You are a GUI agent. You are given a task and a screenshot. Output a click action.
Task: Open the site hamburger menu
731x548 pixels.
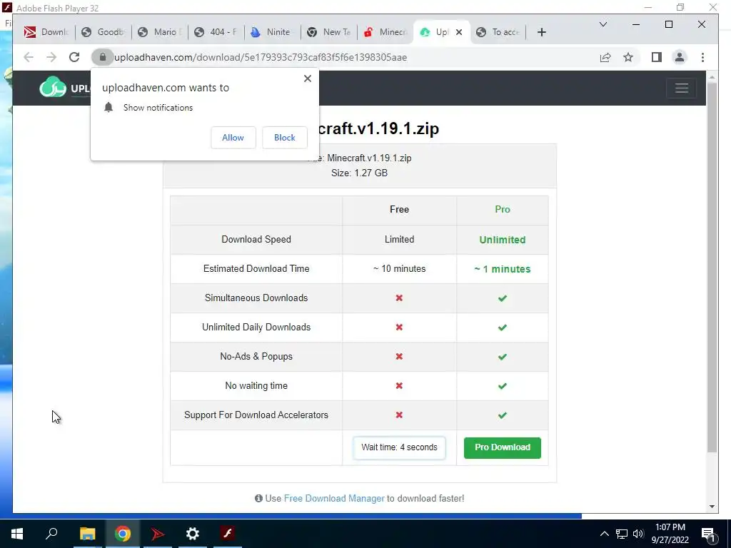[x=682, y=88]
